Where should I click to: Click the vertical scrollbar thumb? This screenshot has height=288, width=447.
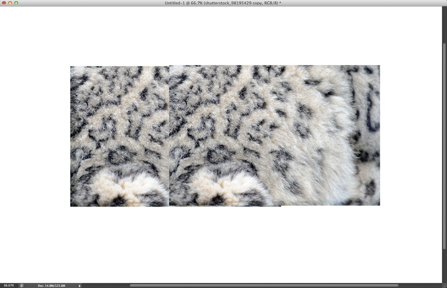(x=444, y=144)
